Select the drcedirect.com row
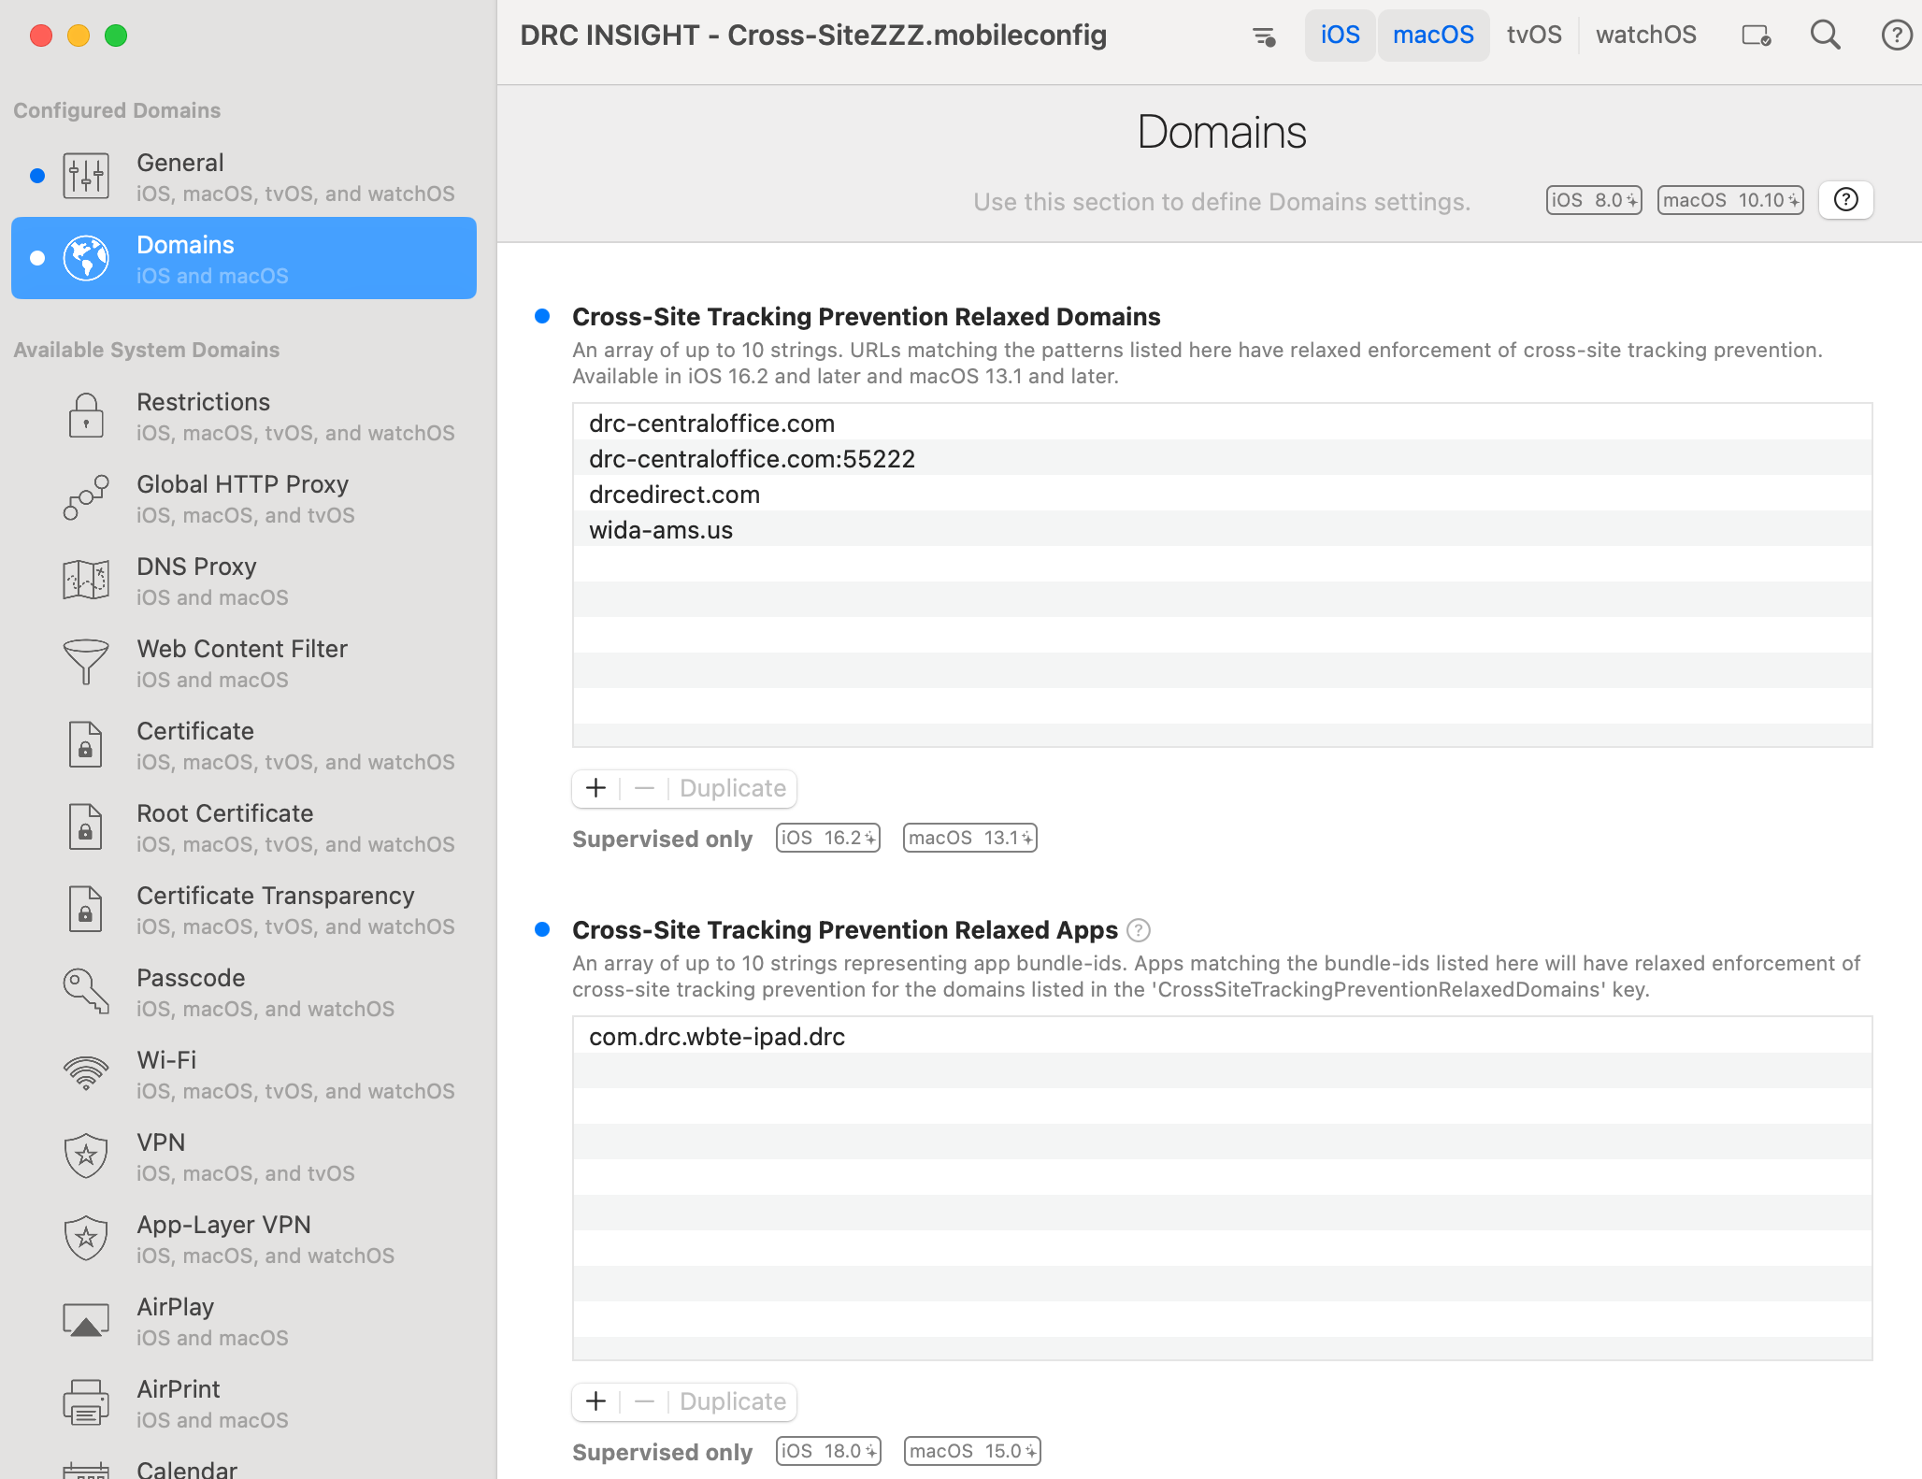Screen dimensions: 1922x1479 (1222, 494)
